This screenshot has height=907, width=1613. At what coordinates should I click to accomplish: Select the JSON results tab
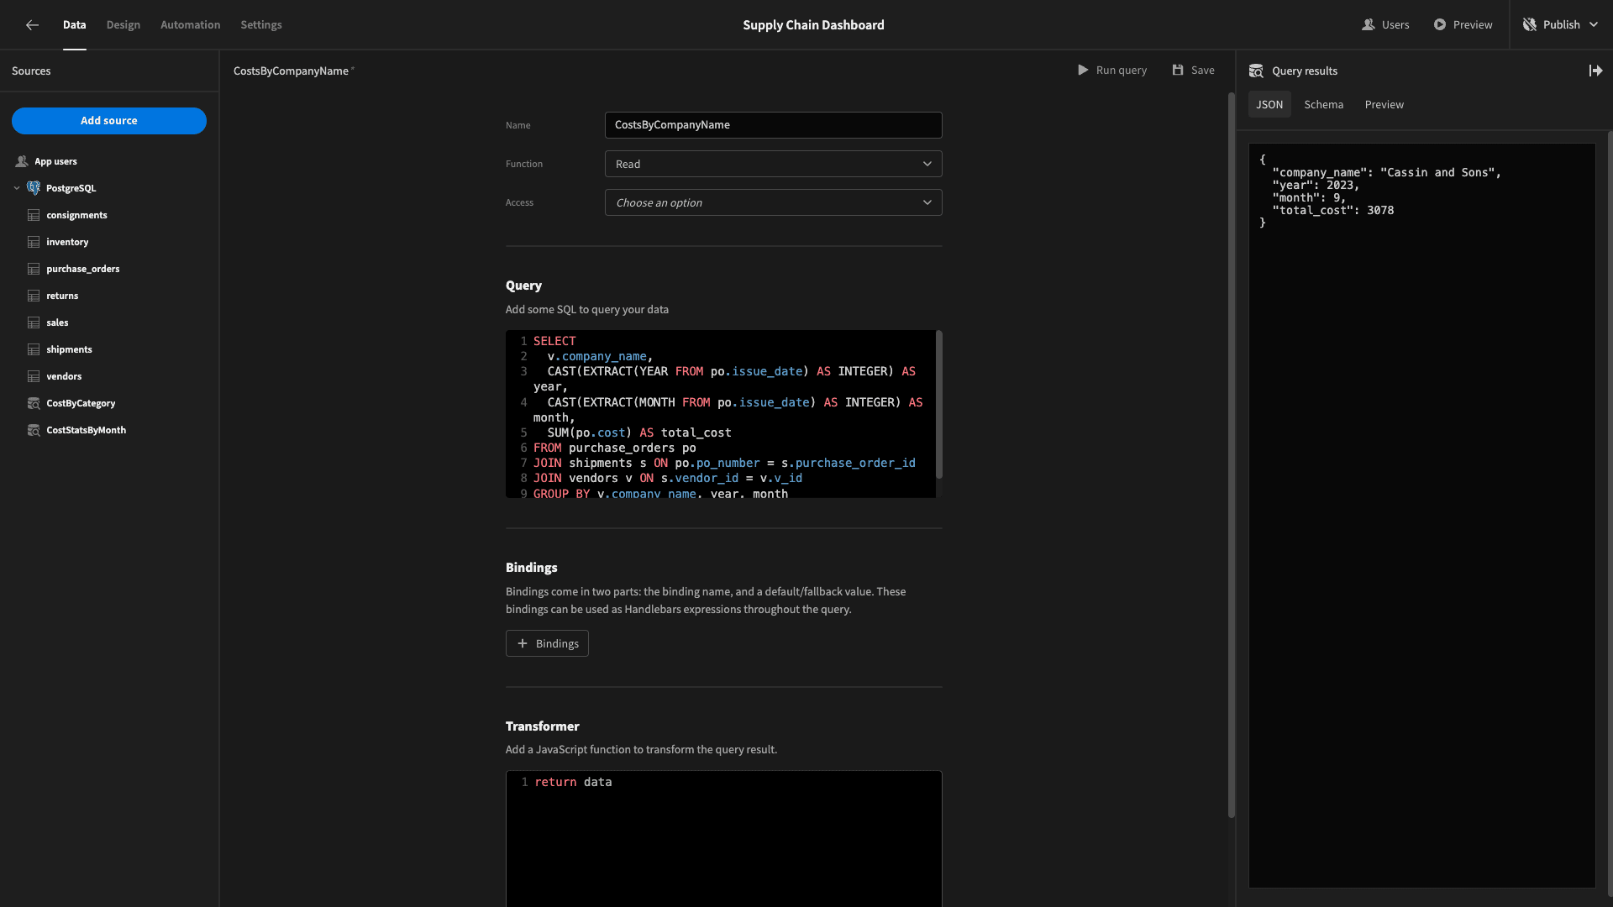pos(1269,104)
